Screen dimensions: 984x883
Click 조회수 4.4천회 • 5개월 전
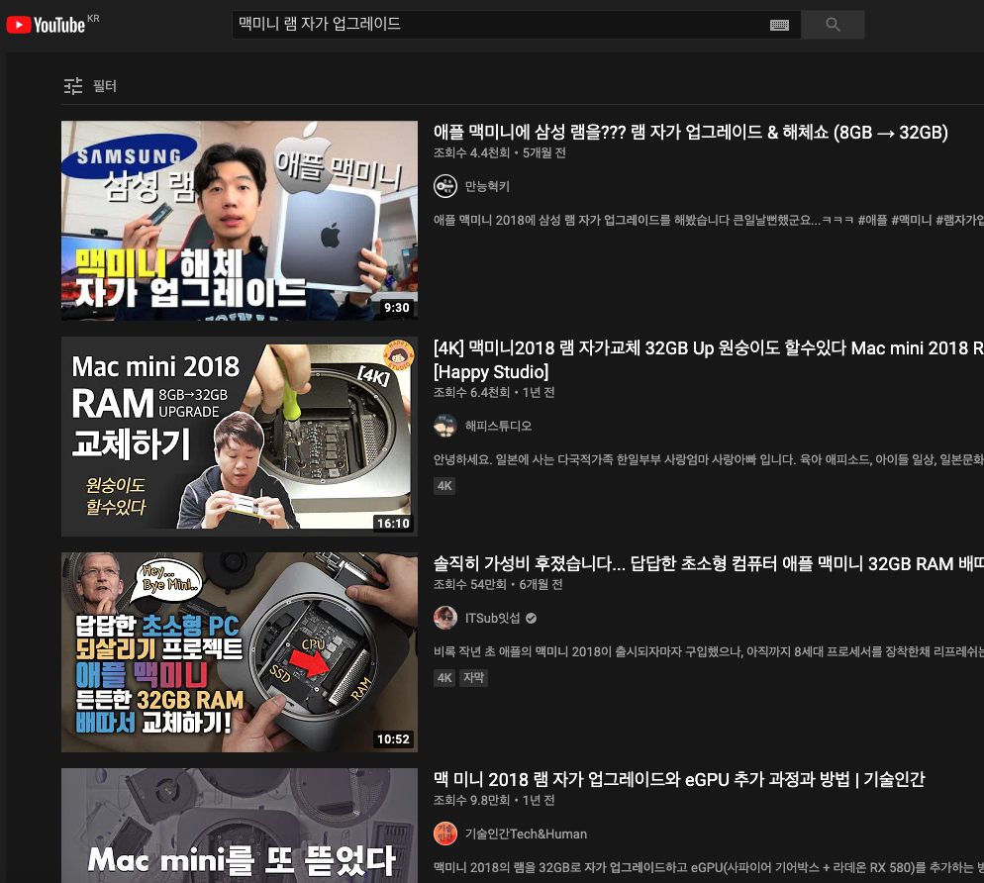tap(500, 153)
